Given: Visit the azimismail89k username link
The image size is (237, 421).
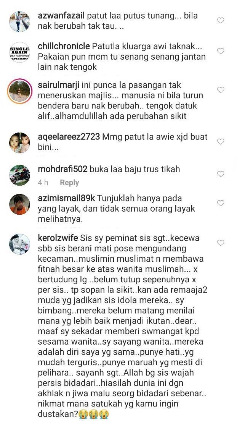Looking at the screenshot, I should [66, 198].
